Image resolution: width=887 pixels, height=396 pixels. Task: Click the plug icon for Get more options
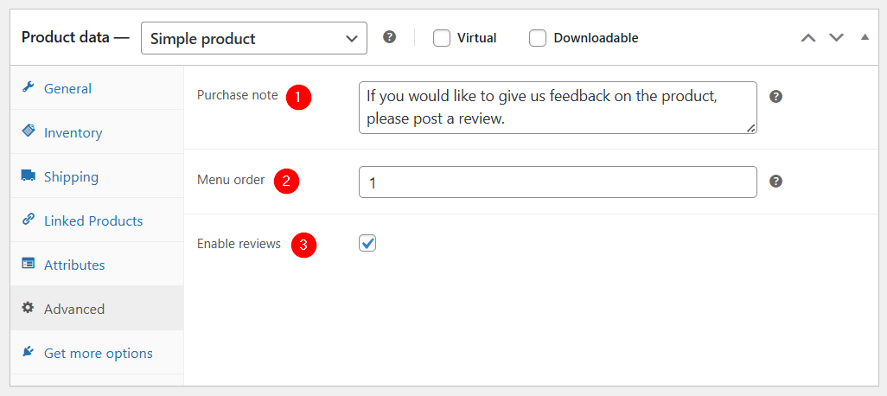(28, 352)
